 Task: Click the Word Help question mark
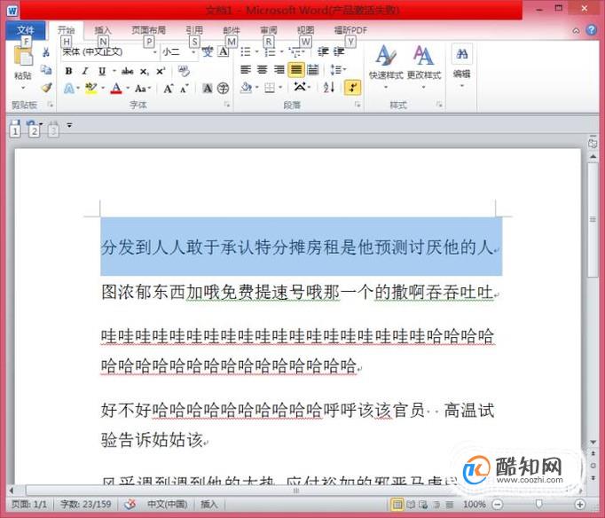592,29
